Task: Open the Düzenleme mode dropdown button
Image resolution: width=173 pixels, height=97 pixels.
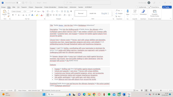Action: coord(155,7)
